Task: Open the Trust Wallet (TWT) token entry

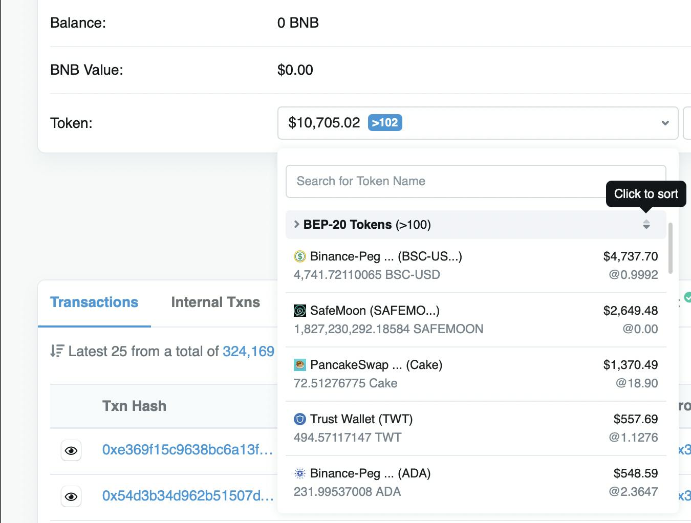Action: click(x=476, y=428)
